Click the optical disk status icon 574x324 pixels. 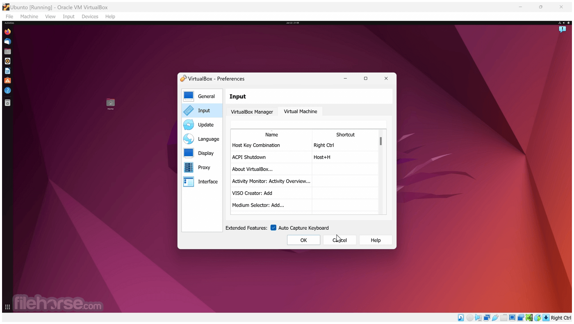click(x=470, y=318)
